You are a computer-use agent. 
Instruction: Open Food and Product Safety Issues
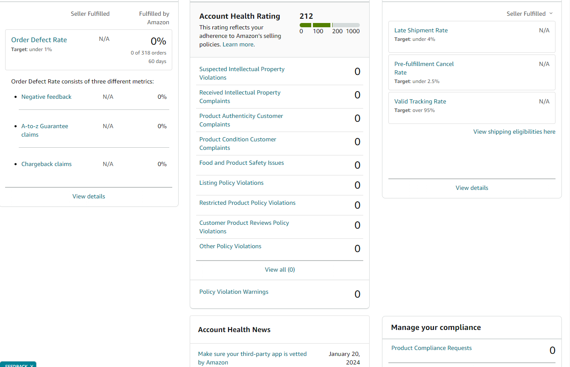[241, 163]
